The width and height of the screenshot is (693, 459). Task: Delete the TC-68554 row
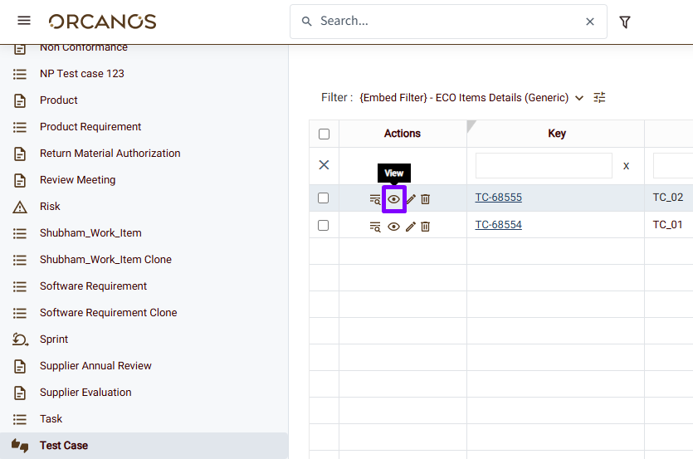click(x=425, y=226)
